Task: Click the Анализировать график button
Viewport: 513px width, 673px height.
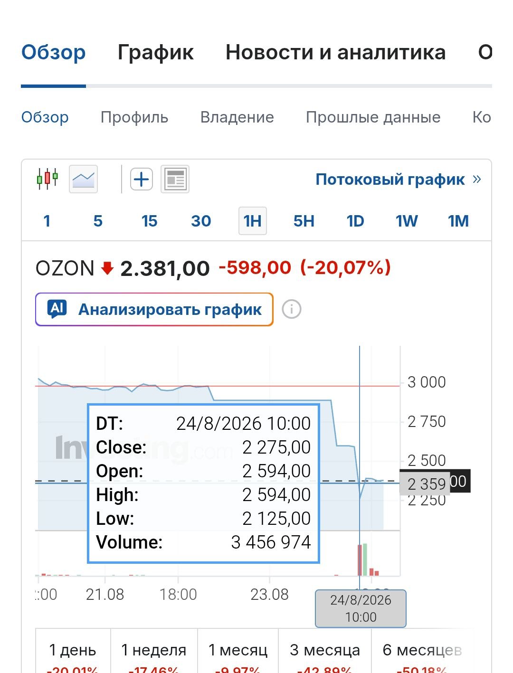Action: (154, 309)
